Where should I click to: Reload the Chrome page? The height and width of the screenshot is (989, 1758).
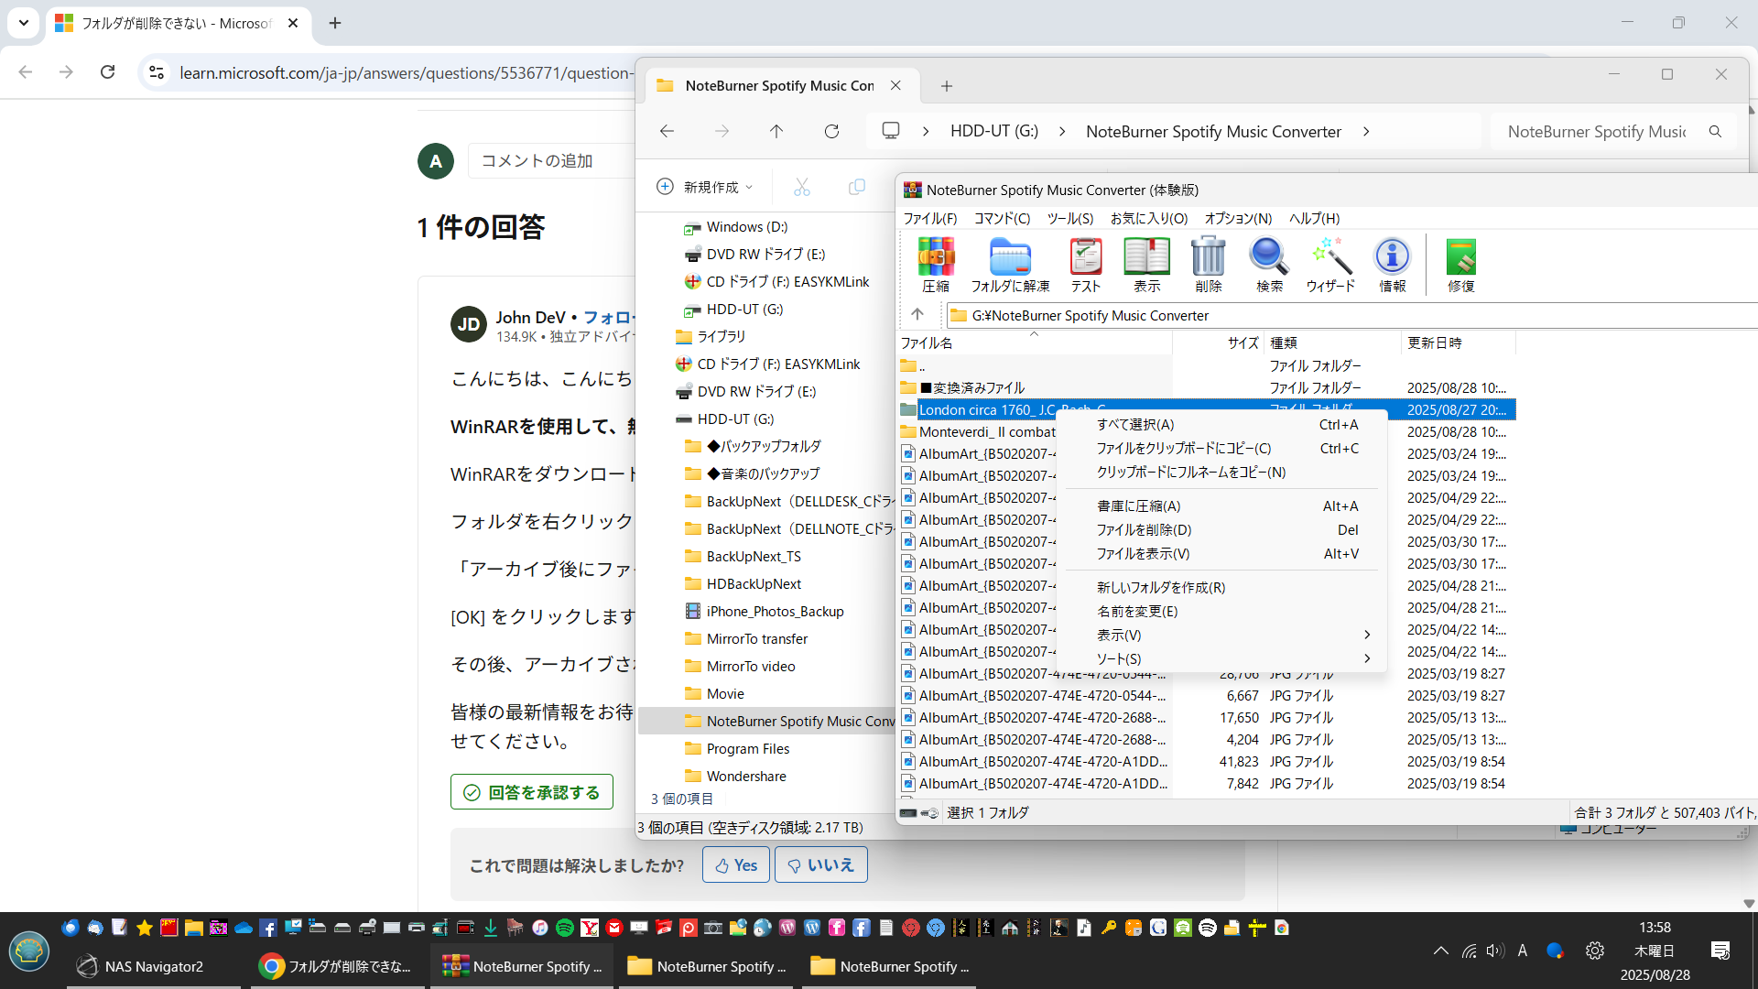pos(108,72)
